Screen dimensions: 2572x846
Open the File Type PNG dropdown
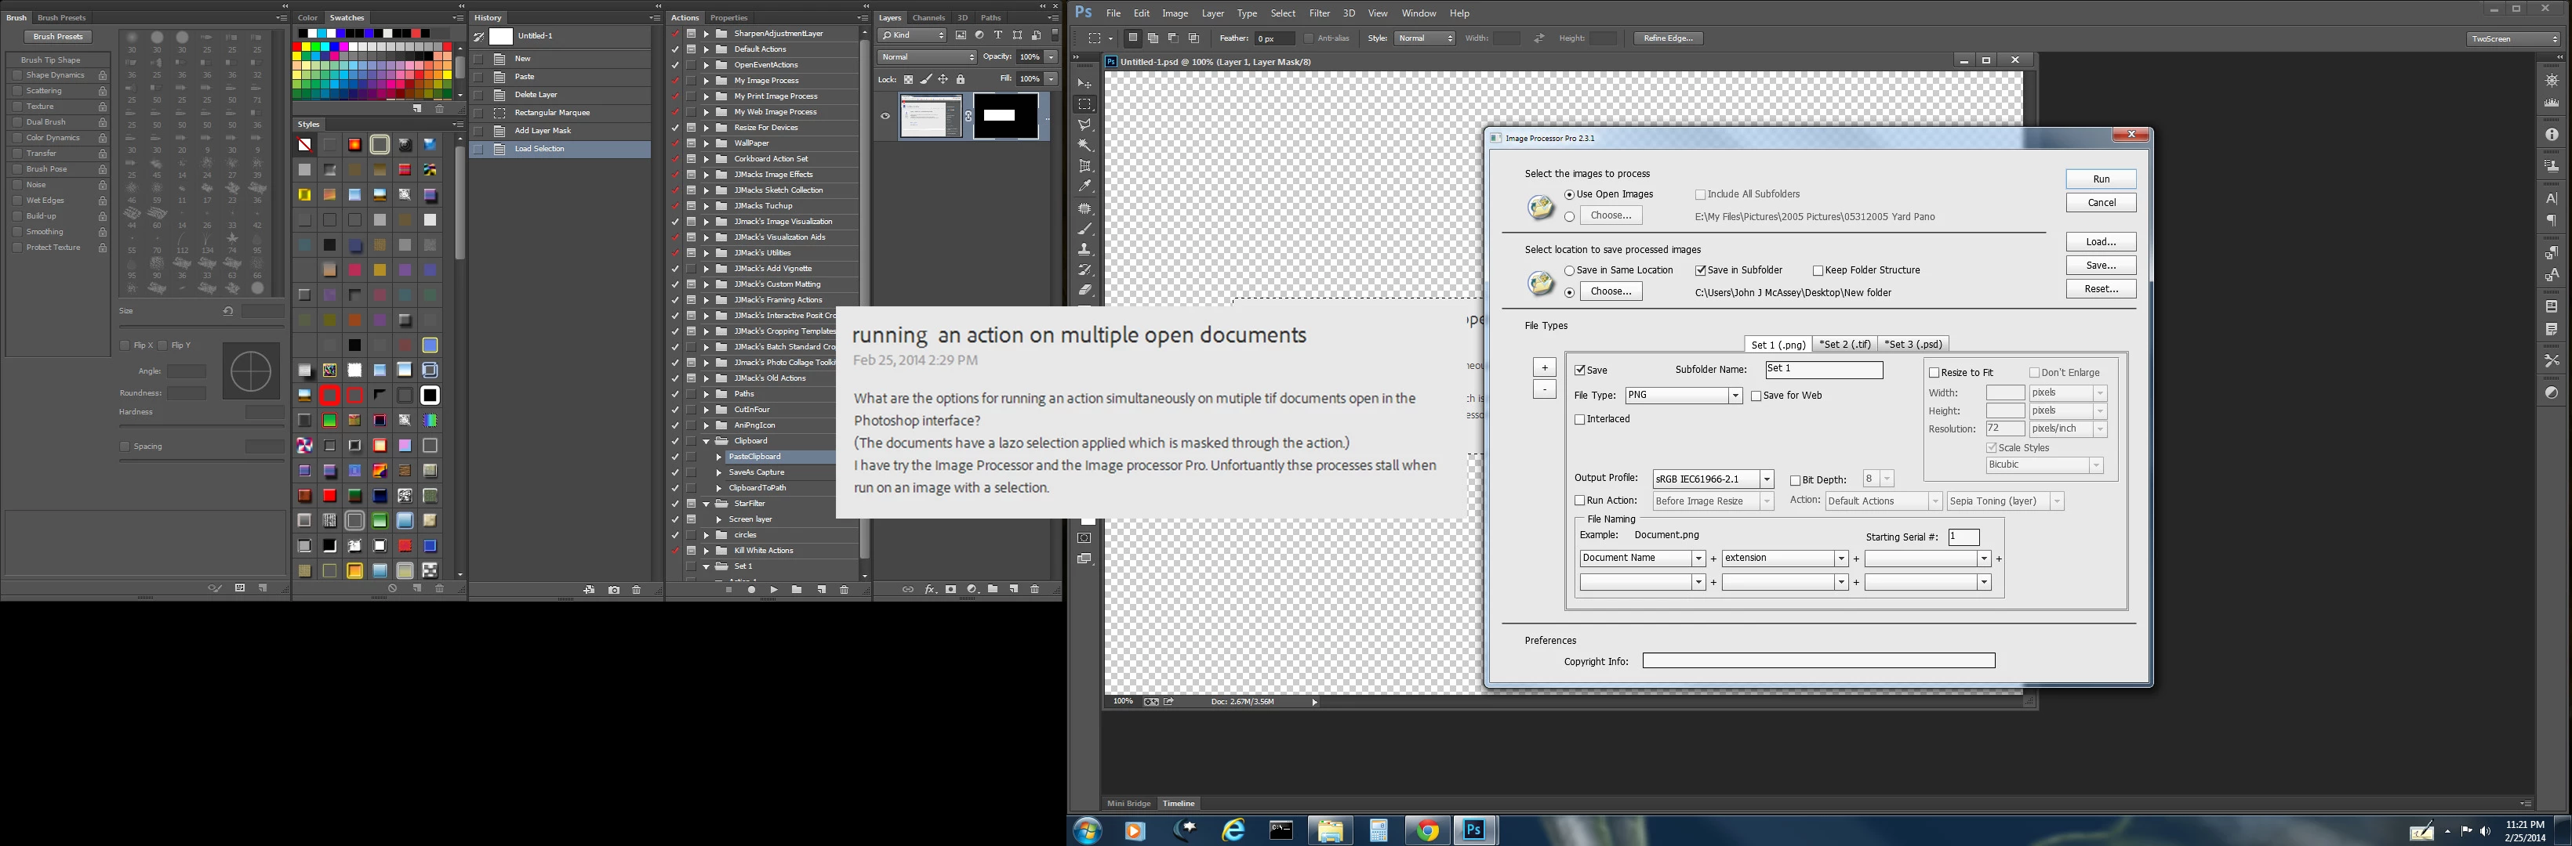coord(1735,396)
